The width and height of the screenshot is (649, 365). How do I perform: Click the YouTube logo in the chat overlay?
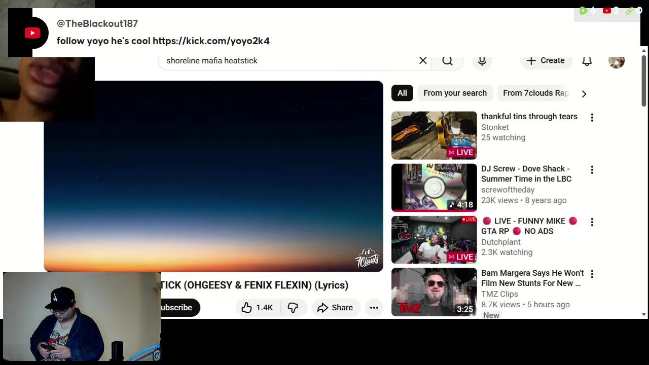(x=32, y=33)
